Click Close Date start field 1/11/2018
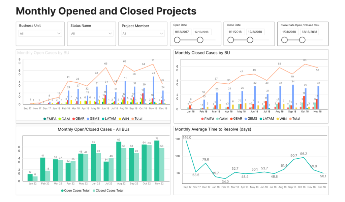This screenshot has height=202, width=345. point(235,32)
